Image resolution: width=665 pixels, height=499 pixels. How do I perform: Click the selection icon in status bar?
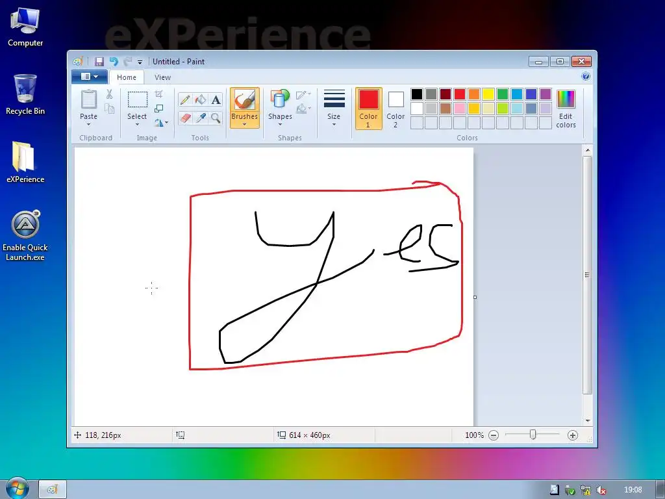(181, 435)
